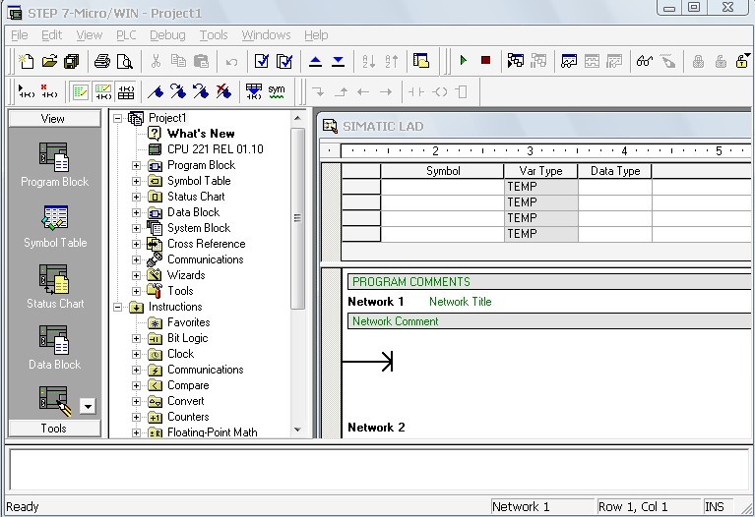Viewport: 755px width, 517px height.
Task: Expand the Bit Logic instructions folder
Action: (x=137, y=338)
